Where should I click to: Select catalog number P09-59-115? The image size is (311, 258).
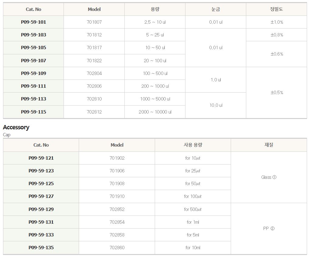pos(33,112)
